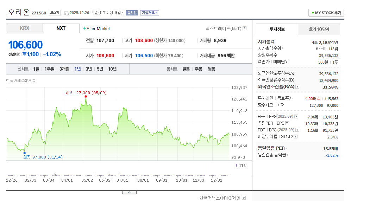Select 3년 line chart period
Screen dimensions: 376x201
pyautogui.click(x=89, y=69)
